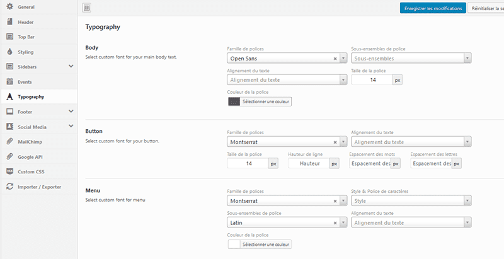
Task: Click the Button Hauteur de ligne field
Action: tap(309, 163)
